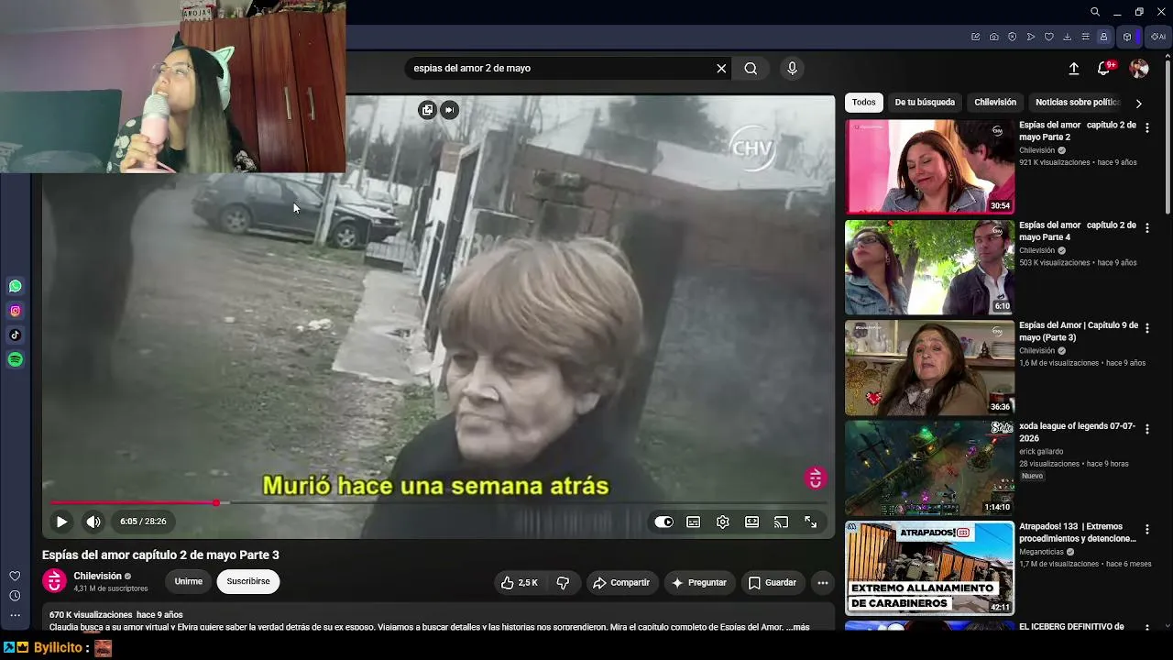Screen dimensions: 1173x660
Task: Start voice search with microphone
Action: point(793,68)
